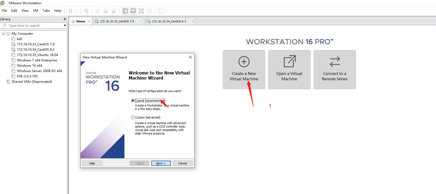Click the Shared VMs (Deprecated) icon
This screenshot has width=436, height=194.
click(x=8, y=82)
